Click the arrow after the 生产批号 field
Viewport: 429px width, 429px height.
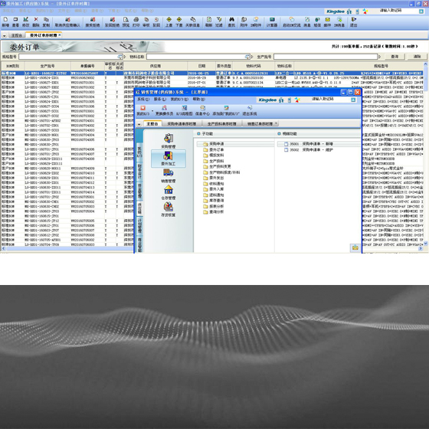click(379, 57)
